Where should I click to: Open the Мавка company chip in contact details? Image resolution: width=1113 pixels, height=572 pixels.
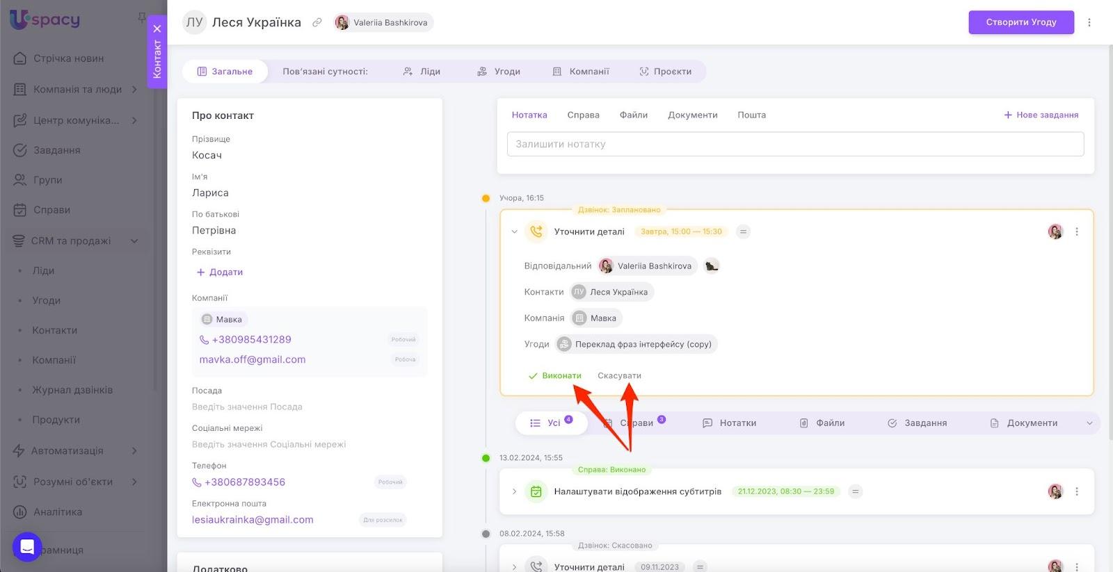coord(223,320)
